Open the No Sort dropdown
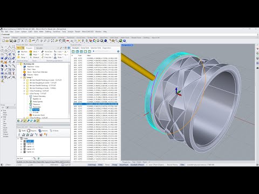 [x=32, y=158]
